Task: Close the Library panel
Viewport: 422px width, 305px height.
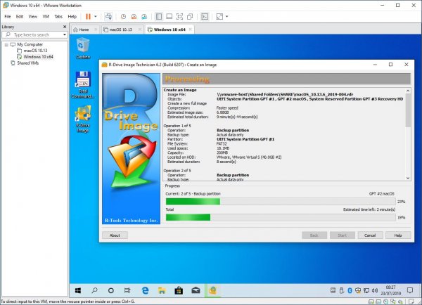Action: coord(65,27)
